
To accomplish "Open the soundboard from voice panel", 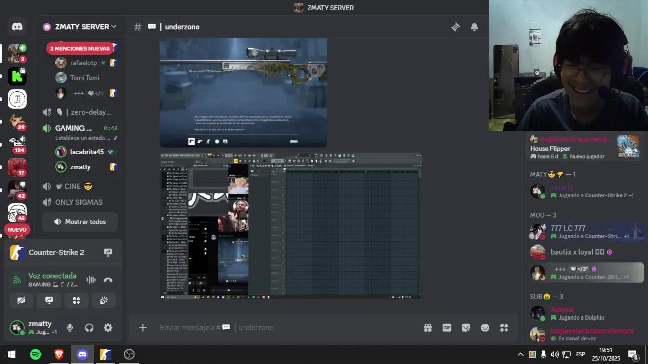I will pos(104,300).
